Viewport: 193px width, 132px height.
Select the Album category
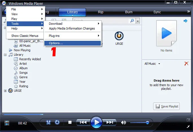pos(23,68)
